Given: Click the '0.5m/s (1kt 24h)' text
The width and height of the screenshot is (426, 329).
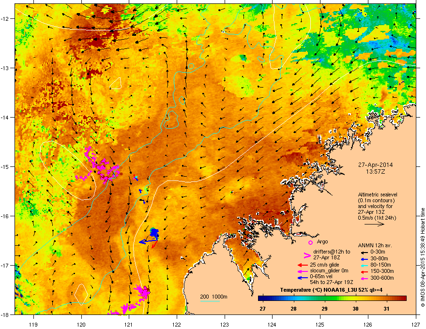Looking at the screenshot, I should click(377, 218).
